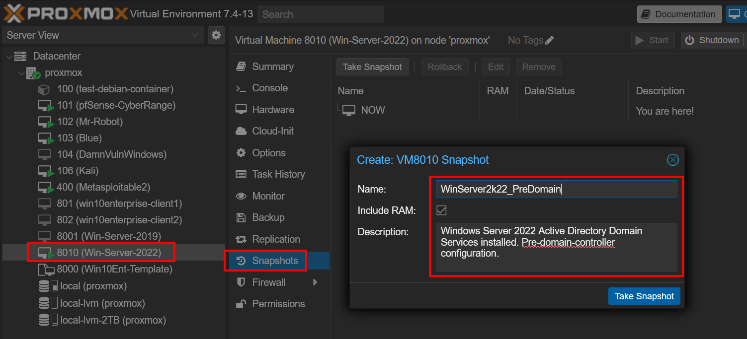
Task: Open the Task History tab
Action: (278, 174)
